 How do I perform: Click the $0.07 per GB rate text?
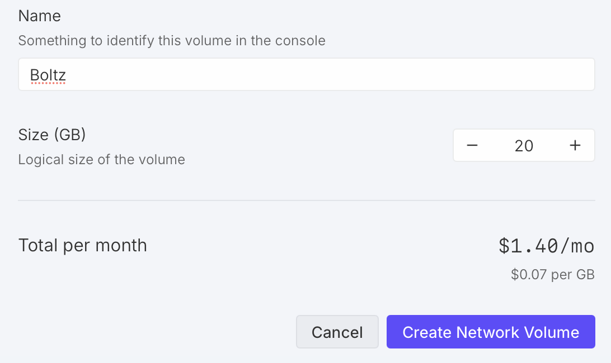point(552,275)
